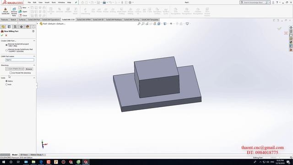This screenshot has height=165, width=293.
Task: Select Inch units radio button
Action: tap(6, 84)
